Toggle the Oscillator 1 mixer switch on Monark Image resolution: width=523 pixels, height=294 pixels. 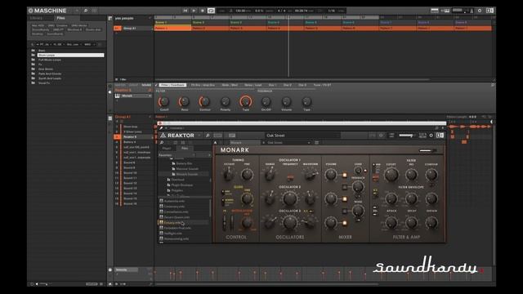tap(345, 175)
